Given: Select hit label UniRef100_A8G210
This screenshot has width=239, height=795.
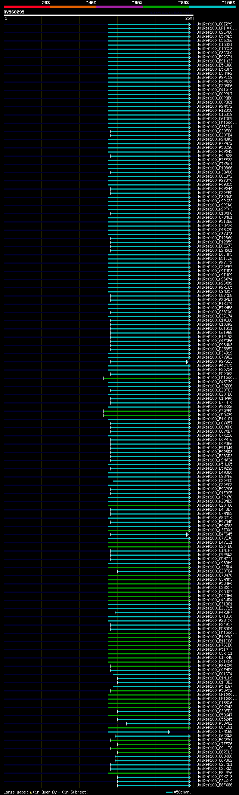Looking at the screenshot, I should (x=214, y=518).
